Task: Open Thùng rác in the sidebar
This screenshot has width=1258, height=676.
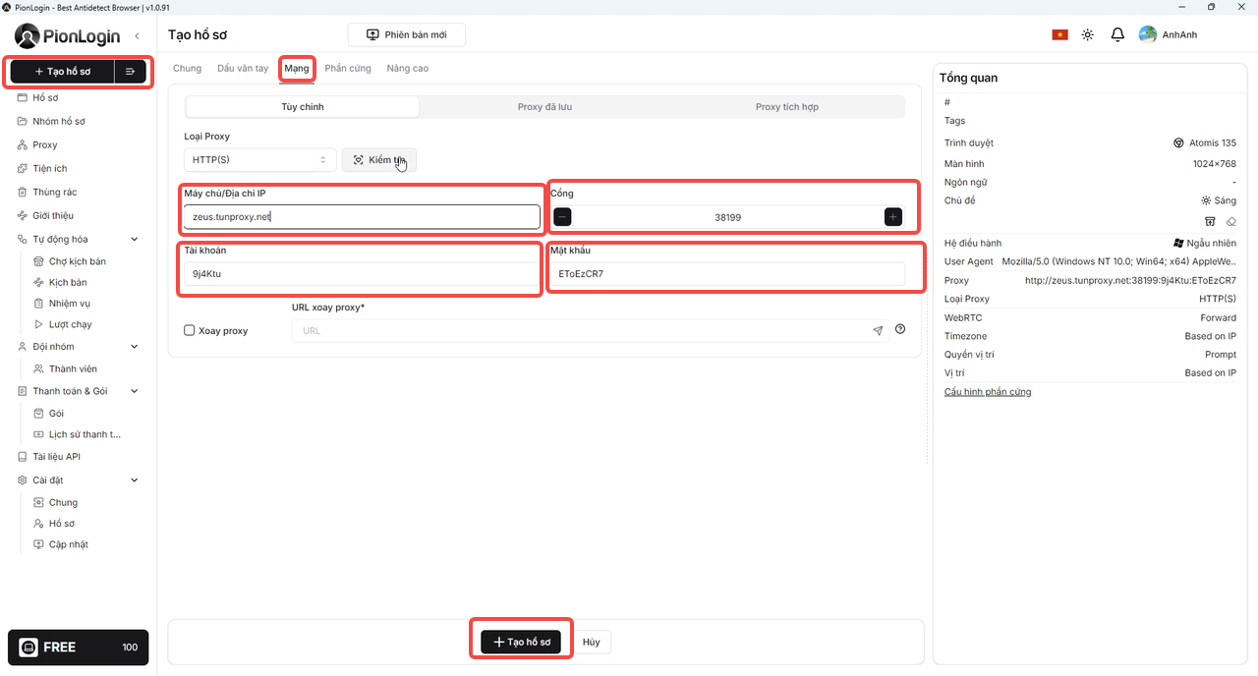Action: [54, 193]
